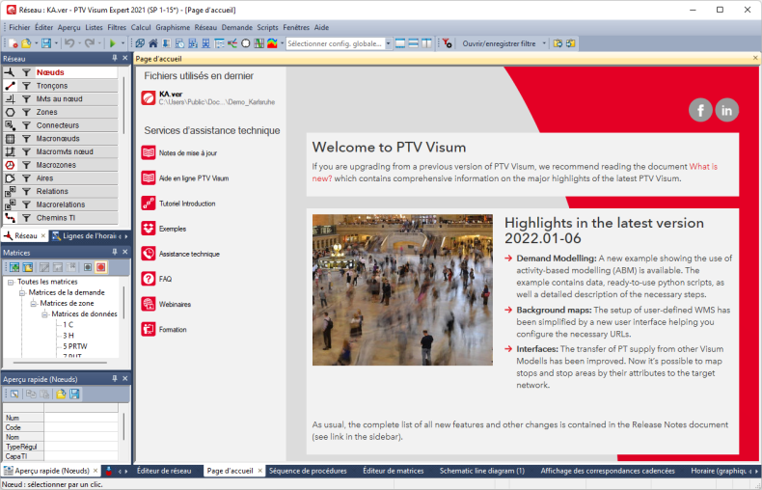Click the filter settings funnel icon in toolbar
The height and width of the screenshot is (490, 762).
pyautogui.click(x=447, y=43)
